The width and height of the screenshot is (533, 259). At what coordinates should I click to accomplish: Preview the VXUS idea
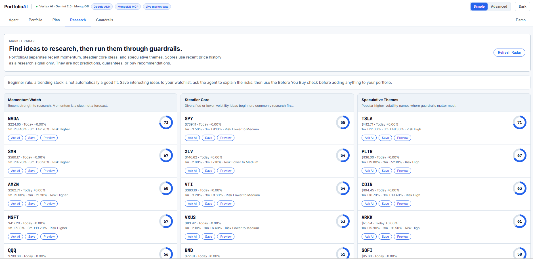226,237
